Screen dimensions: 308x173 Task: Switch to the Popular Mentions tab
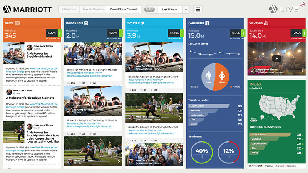coord(93,9)
